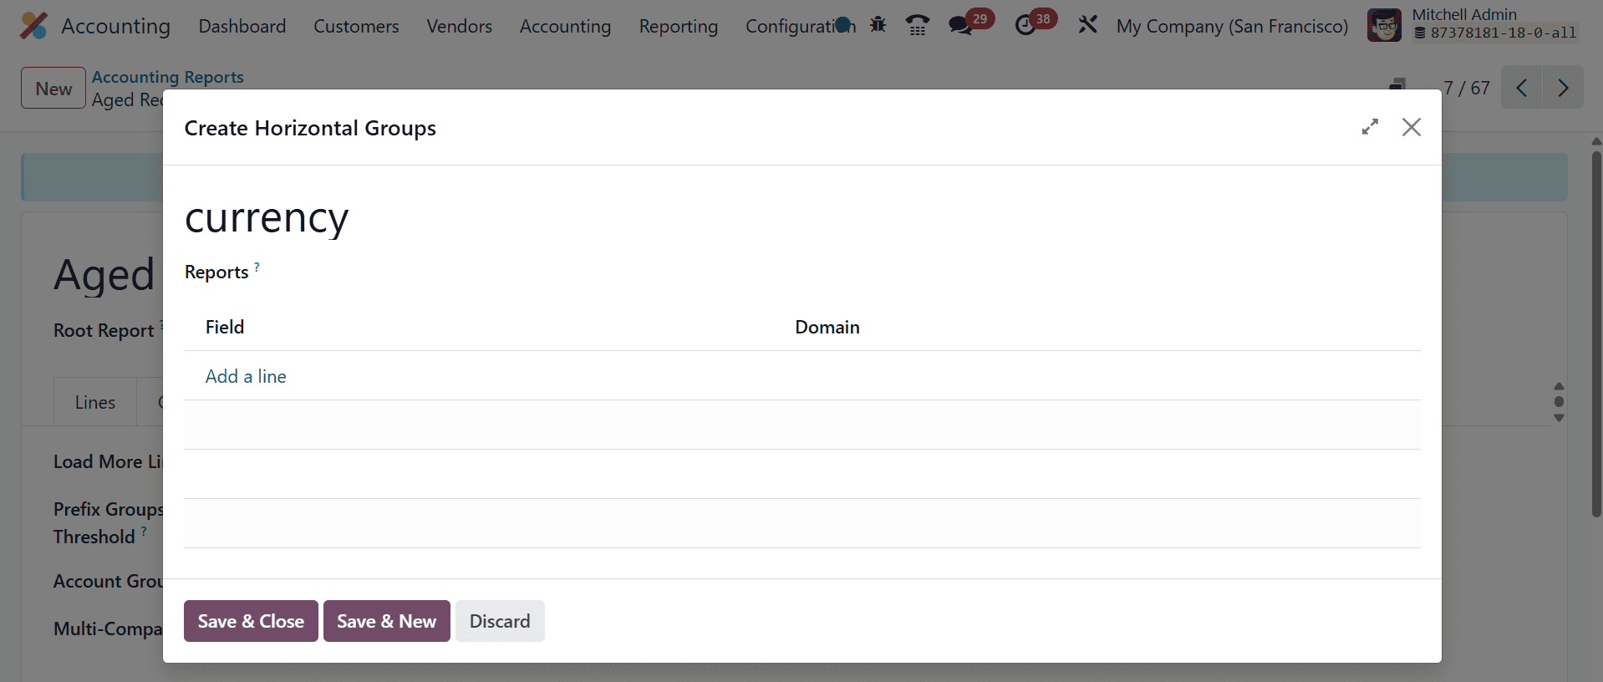1603x682 pixels.
Task: Open the Reporting menu
Action: 679,26
